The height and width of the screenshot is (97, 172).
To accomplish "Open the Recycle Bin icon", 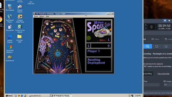I will (10, 28).
